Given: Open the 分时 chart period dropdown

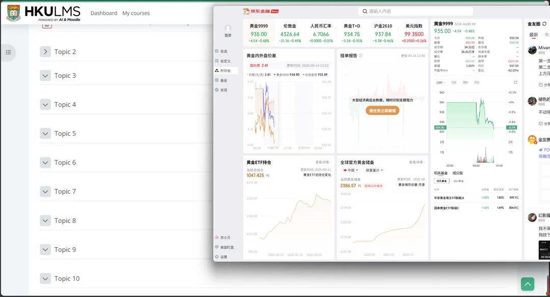Looking at the screenshot, I should click(441, 82).
